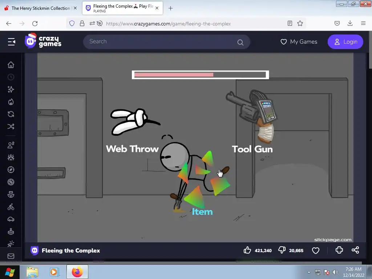
Task: Launch Windows Media Player from taskbar
Action: click(54, 272)
